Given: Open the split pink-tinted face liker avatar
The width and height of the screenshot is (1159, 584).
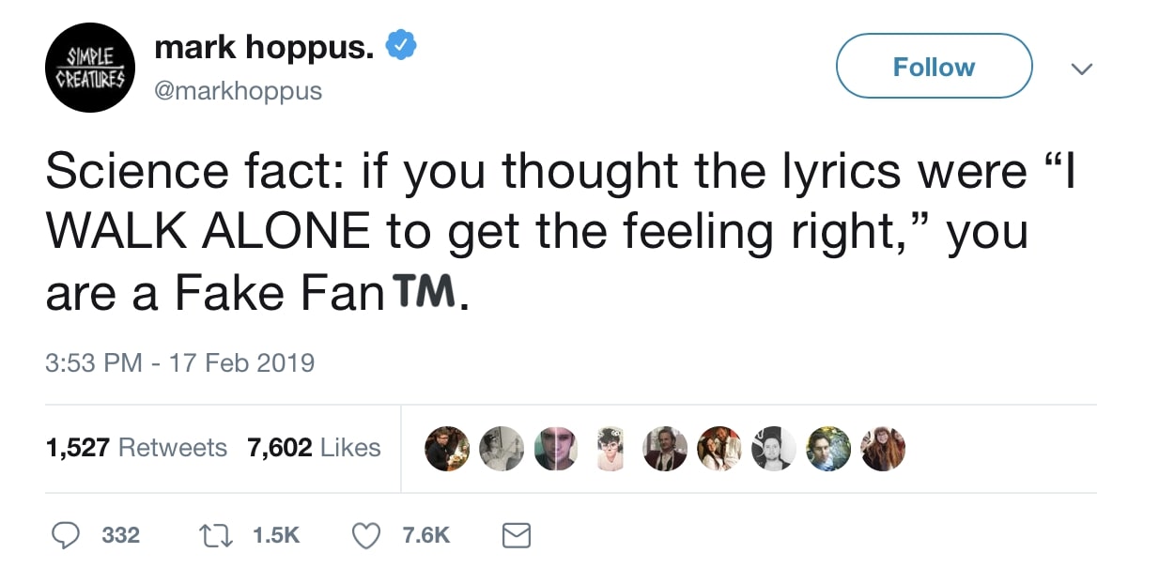Looking at the screenshot, I should click(555, 449).
